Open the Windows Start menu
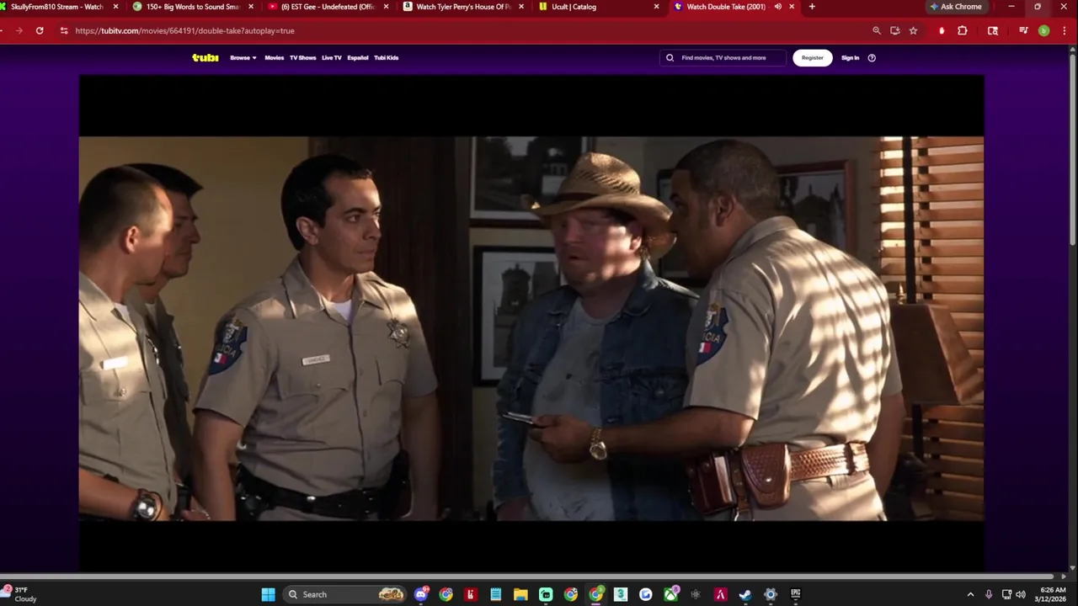 (x=268, y=594)
